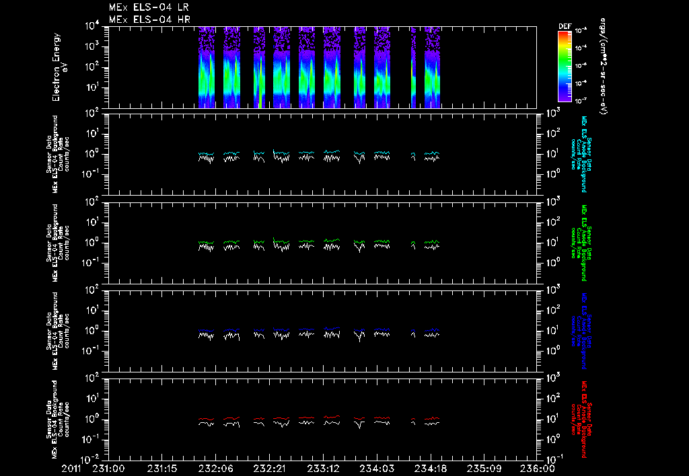The height and width of the screenshot is (476, 689).
Task: Click the green anode background axis label
Action: click(580, 243)
